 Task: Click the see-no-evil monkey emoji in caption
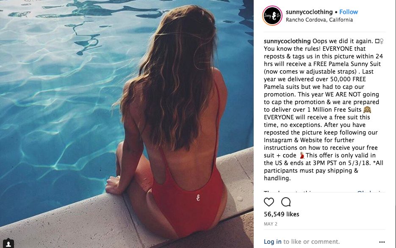[367, 110]
